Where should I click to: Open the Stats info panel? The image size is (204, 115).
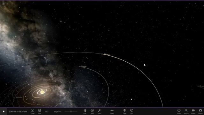pos(179,111)
